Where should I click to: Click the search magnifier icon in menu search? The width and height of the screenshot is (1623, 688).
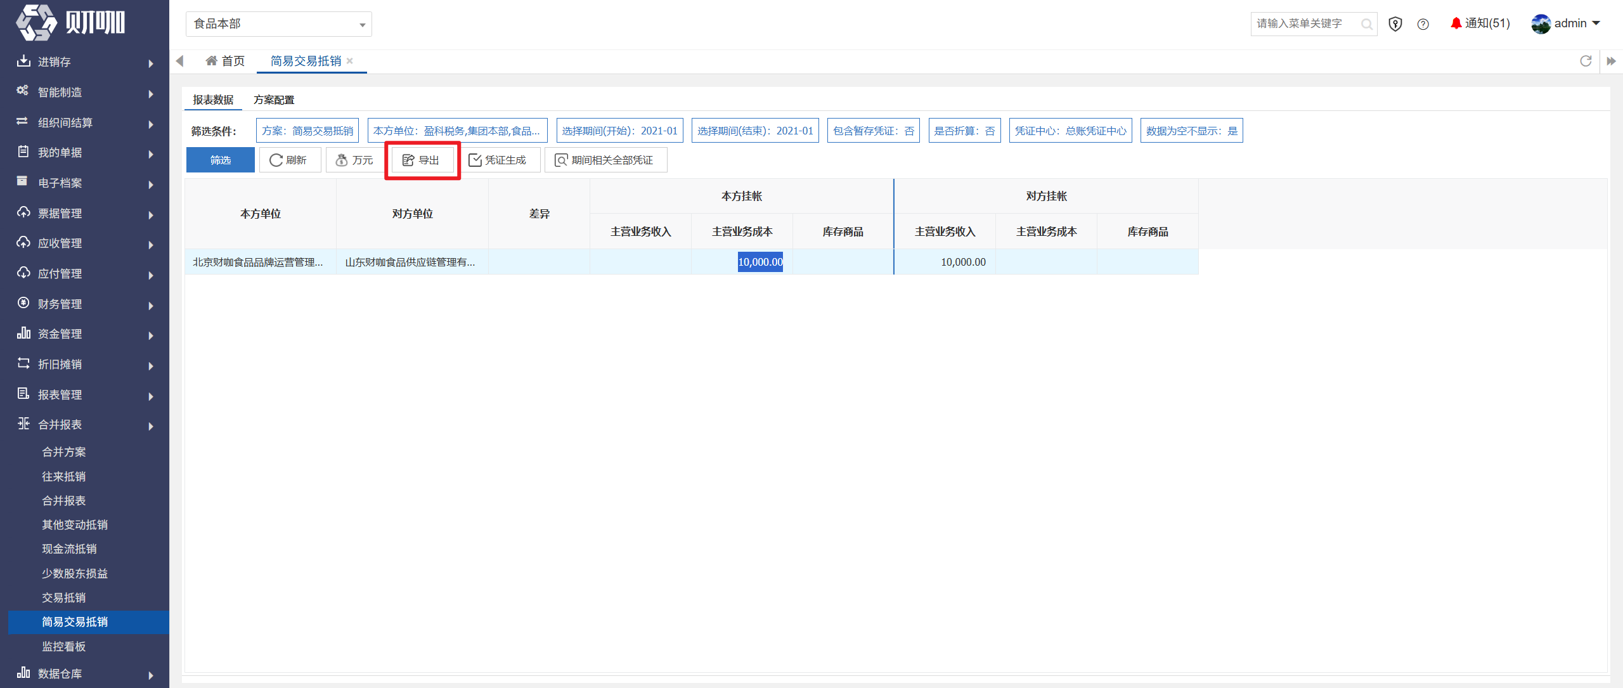(x=1366, y=24)
